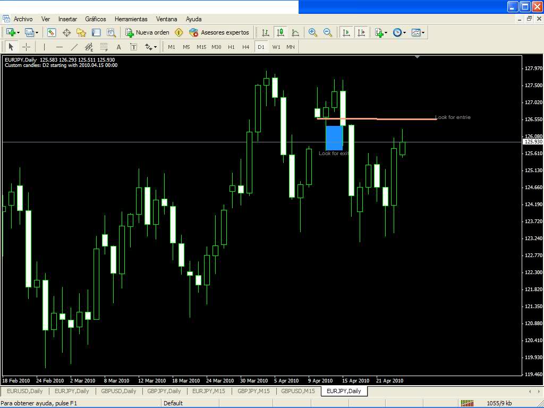
Task: Select the text tool A
Action: point(118,47)
